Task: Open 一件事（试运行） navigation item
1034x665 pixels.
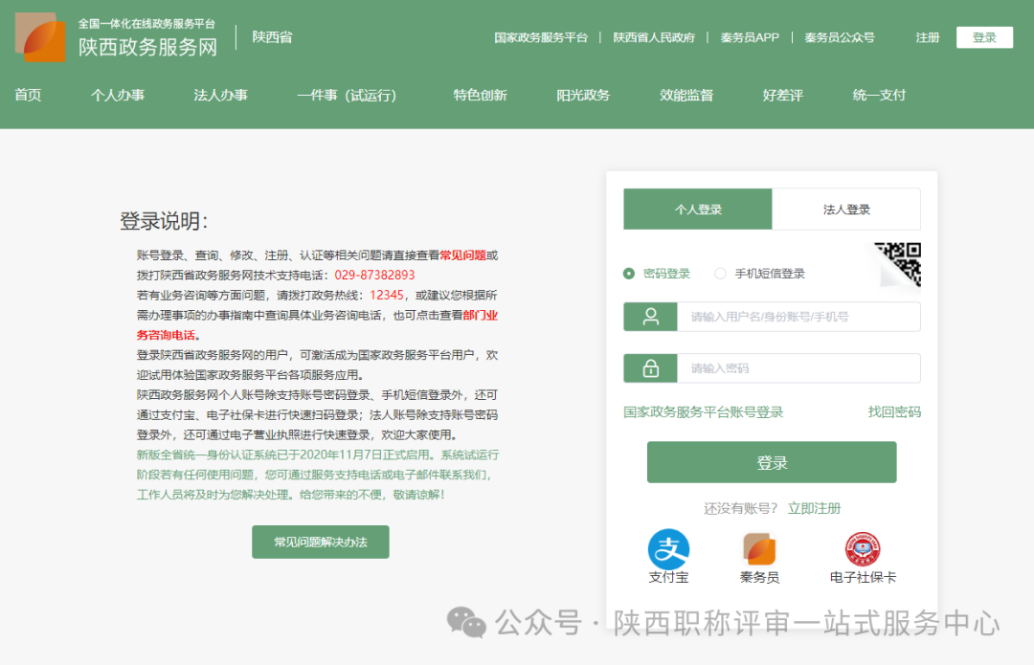Action: pyautogui.click(x=347, y=95)
